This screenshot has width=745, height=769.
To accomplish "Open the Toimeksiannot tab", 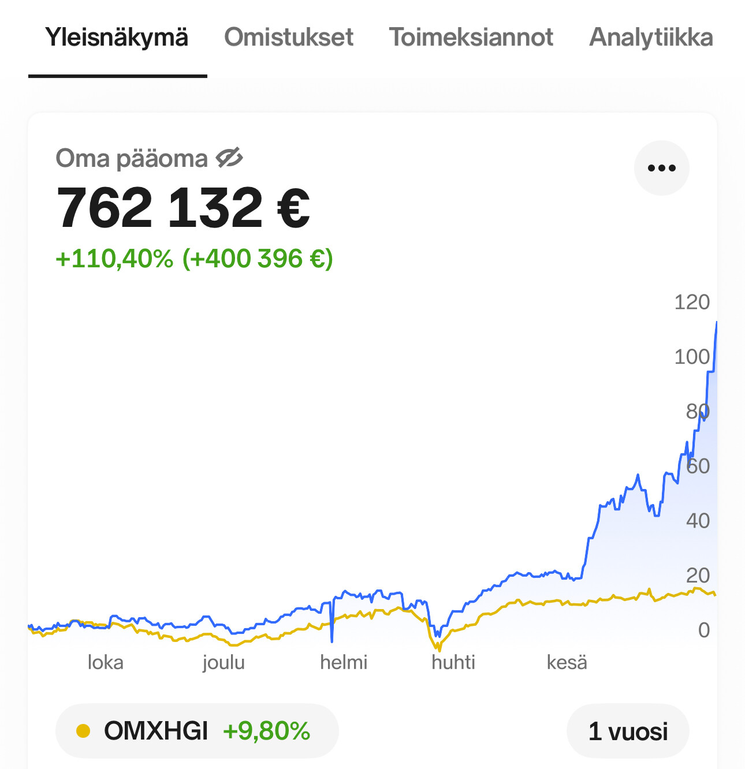I will 471,38.
